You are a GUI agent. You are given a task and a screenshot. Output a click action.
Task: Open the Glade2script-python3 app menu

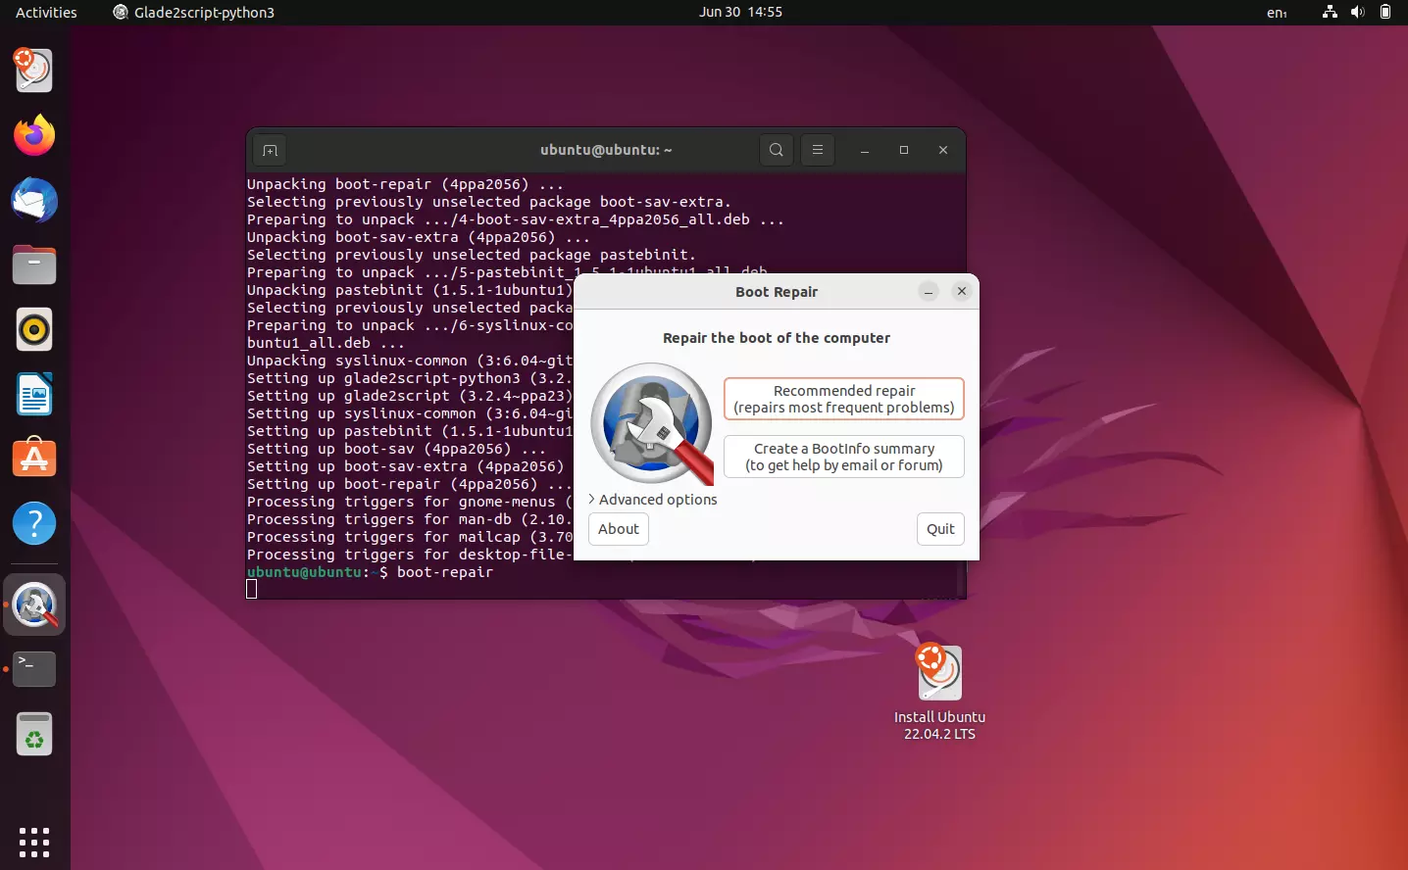[x=193, y=13]
